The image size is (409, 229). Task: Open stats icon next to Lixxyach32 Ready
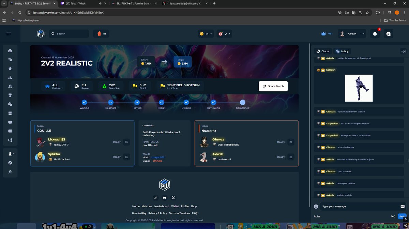pos(126,142)
